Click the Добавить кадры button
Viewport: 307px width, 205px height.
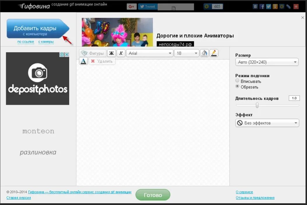38,29
